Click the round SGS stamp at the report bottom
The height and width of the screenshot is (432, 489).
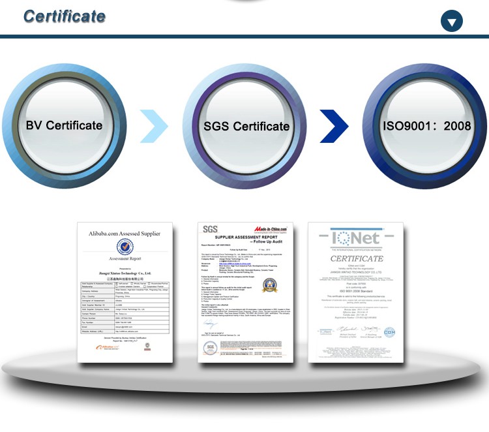tap(210, 347)
